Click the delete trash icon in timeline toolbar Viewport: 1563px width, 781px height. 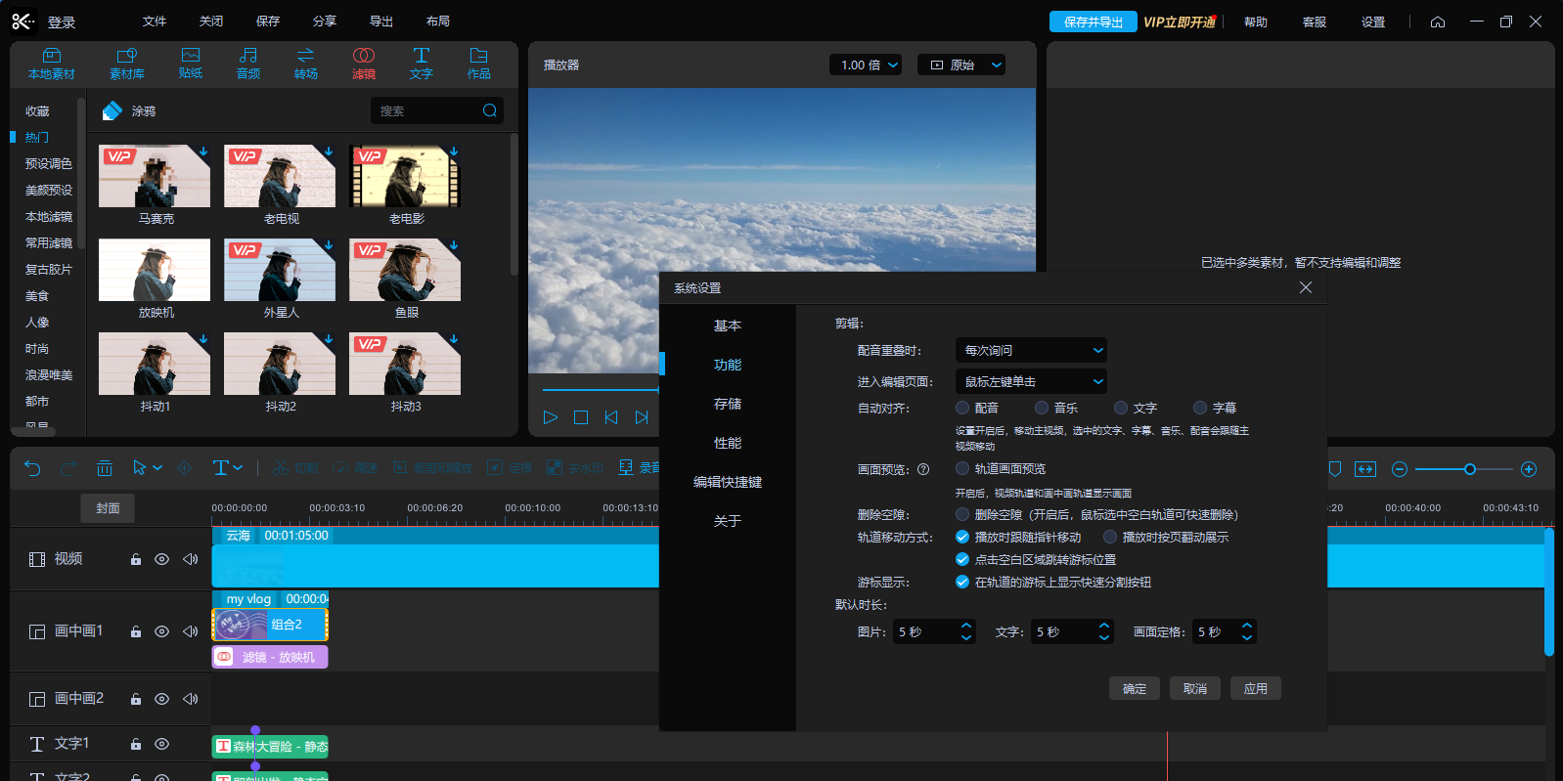[105, 468]
